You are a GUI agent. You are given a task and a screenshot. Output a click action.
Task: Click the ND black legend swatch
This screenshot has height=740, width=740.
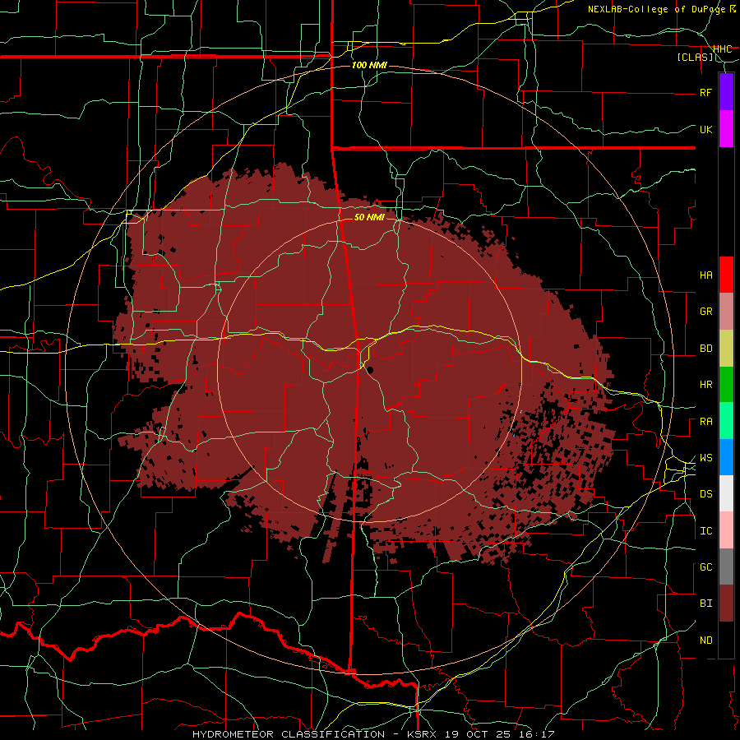point(726,640)
